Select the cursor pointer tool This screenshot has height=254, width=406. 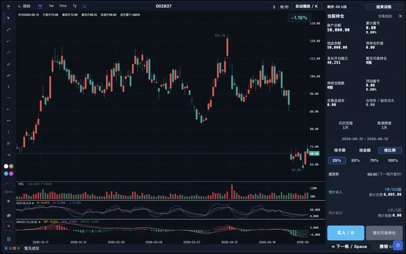coord(9,18)
